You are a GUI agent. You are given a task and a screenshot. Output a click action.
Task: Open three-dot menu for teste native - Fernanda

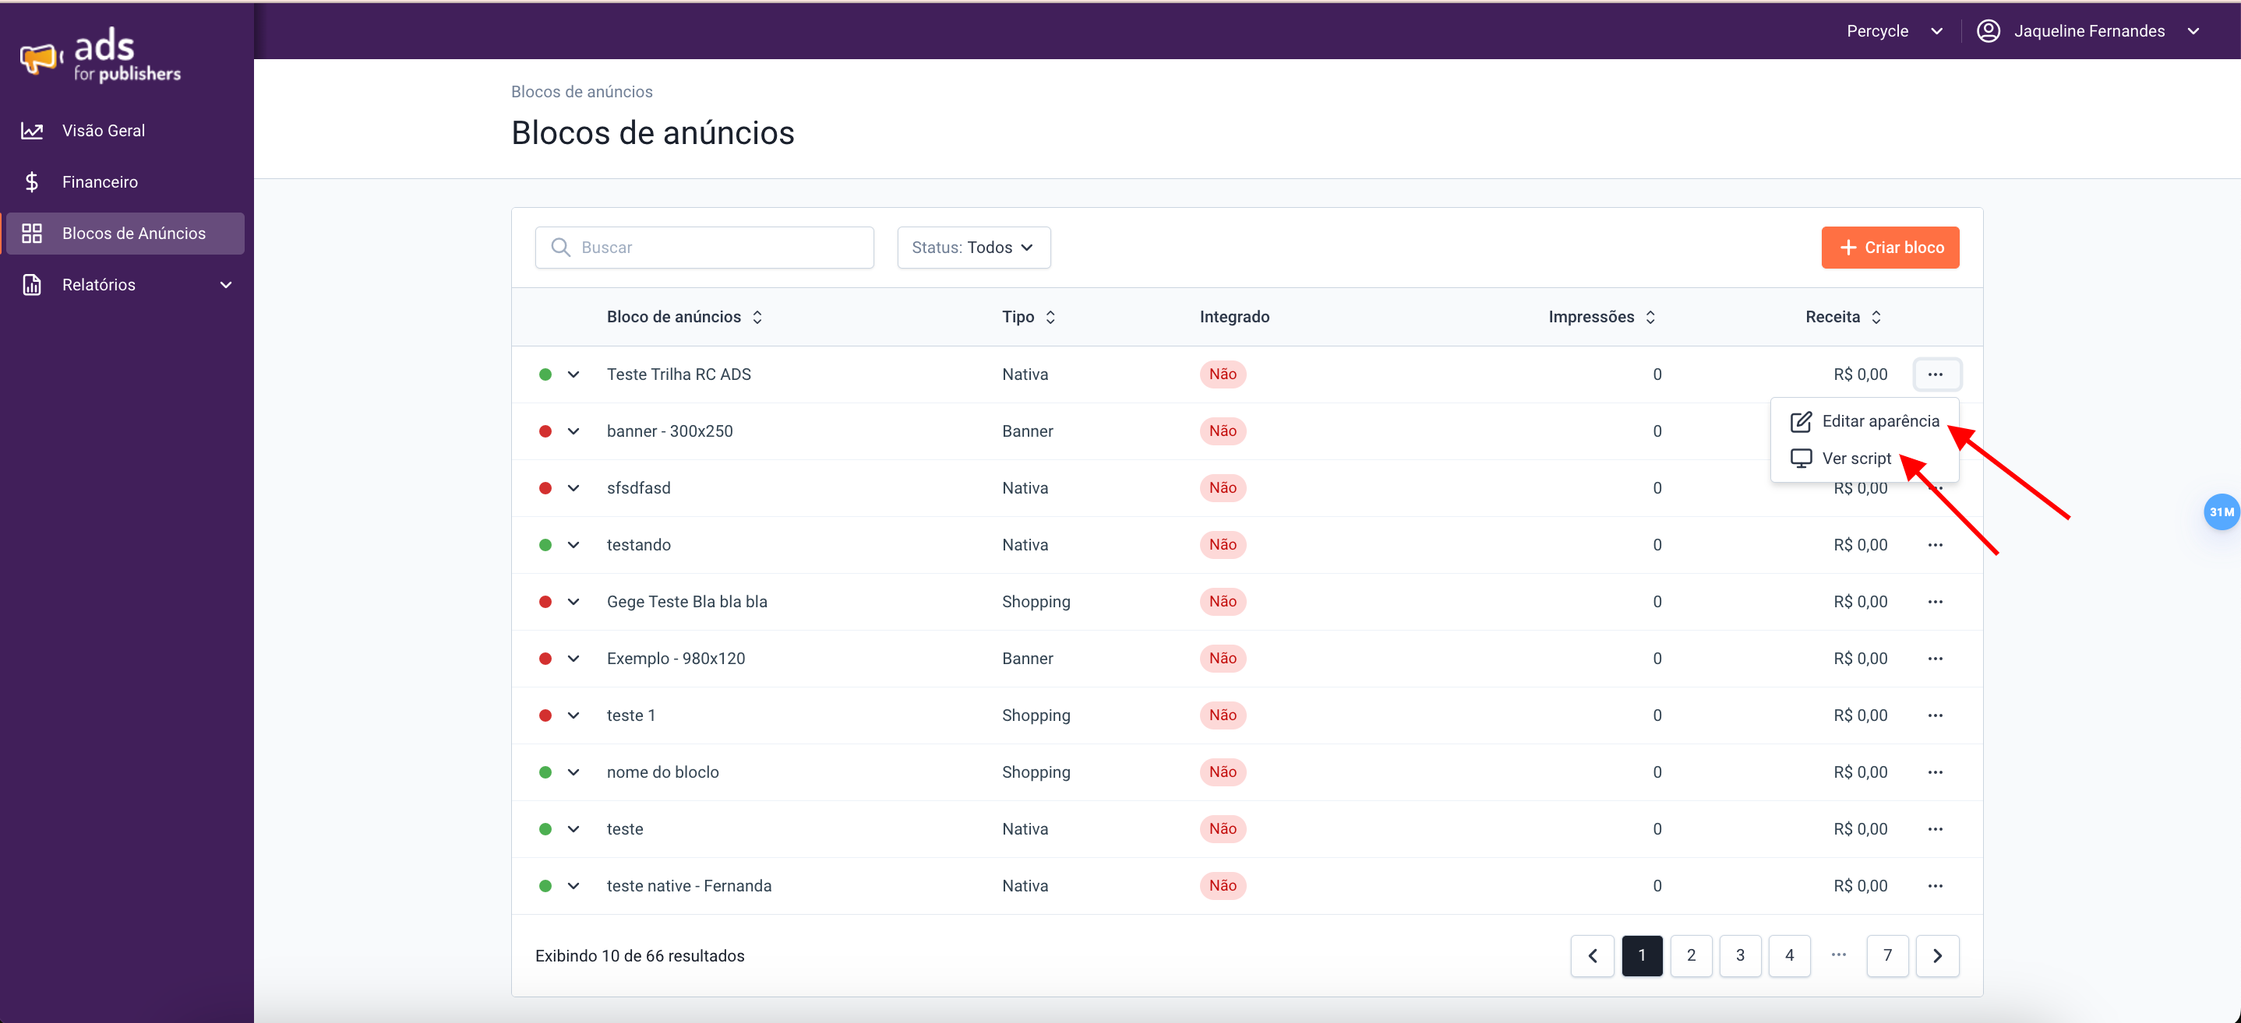pos(1935,886)
